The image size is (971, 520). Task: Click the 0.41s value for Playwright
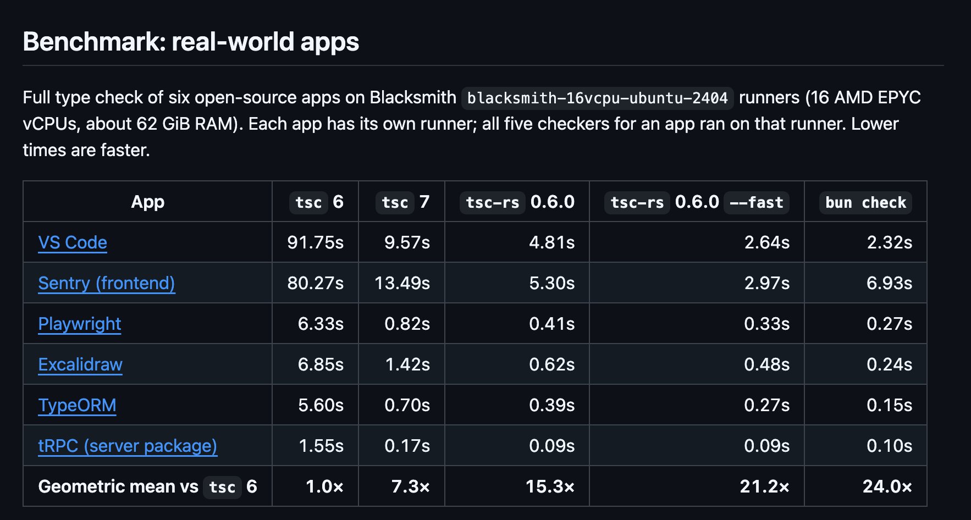point(551,324)
